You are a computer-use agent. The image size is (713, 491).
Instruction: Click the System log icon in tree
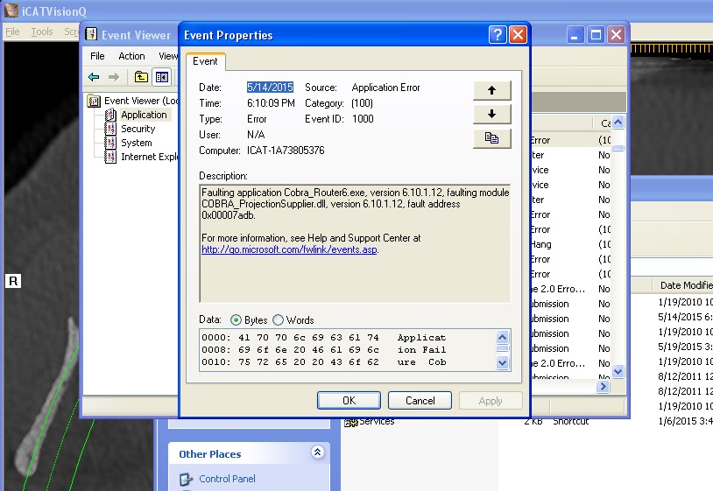[110, 143]
